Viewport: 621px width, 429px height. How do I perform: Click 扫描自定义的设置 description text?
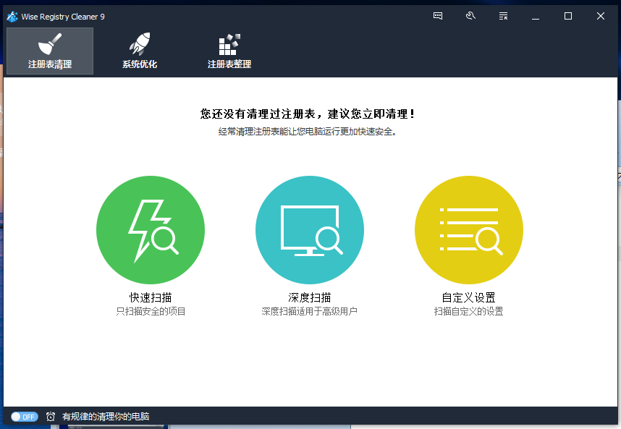[468, 312]
